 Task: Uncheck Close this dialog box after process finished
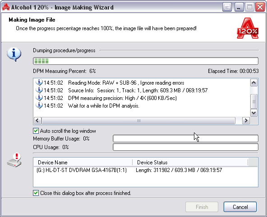pos(36,193)
